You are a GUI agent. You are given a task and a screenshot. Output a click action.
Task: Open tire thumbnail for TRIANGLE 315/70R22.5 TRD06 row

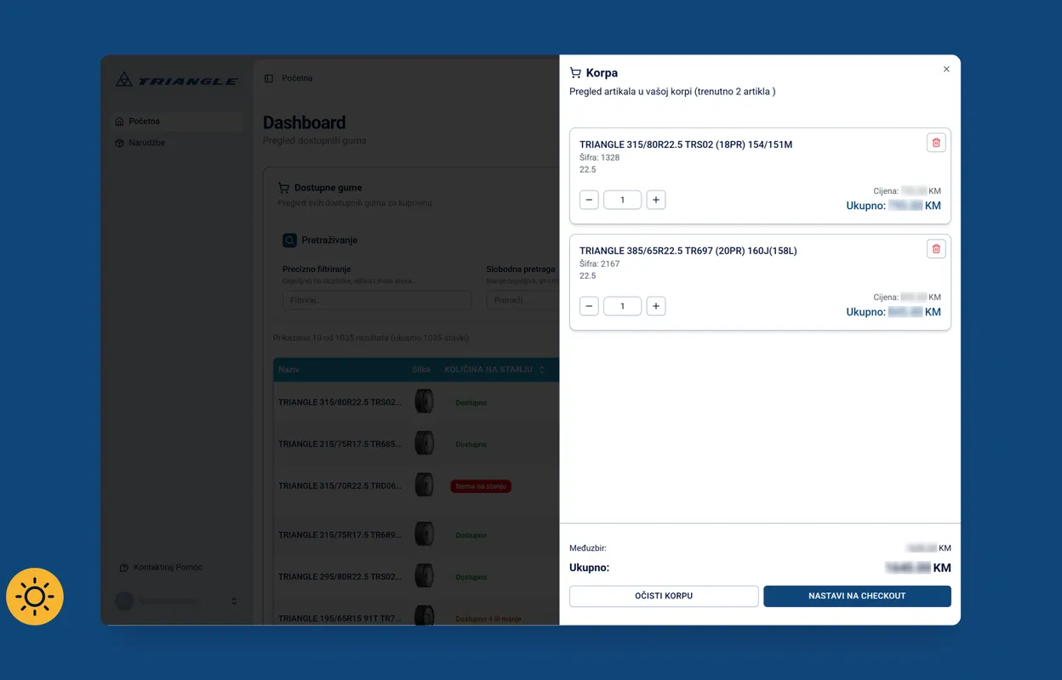424,484
